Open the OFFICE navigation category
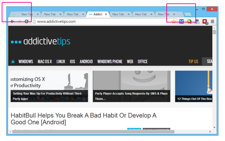225x141 pixels. pyautogui.click(x=142, y=62)
